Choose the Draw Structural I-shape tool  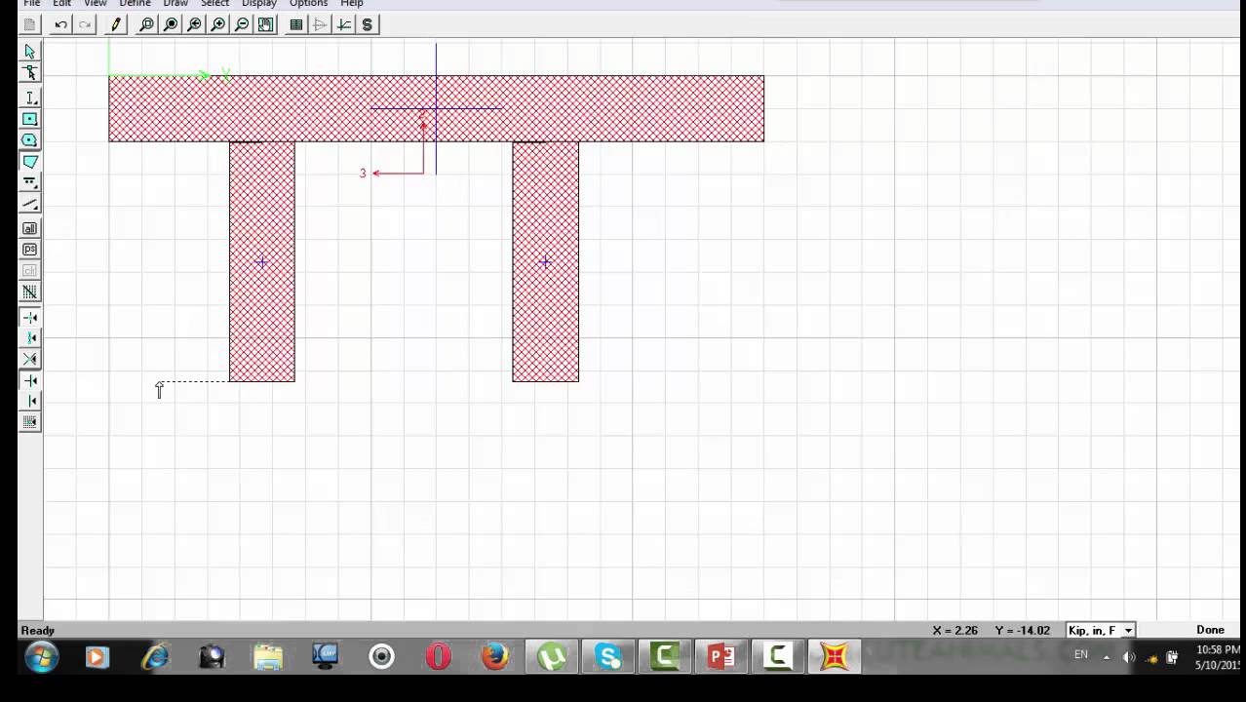point(30,97)
